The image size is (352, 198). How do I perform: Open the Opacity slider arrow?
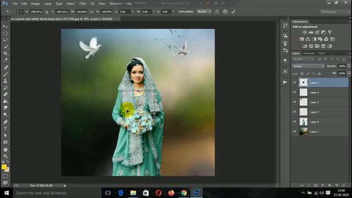click(x=349, y=66)
